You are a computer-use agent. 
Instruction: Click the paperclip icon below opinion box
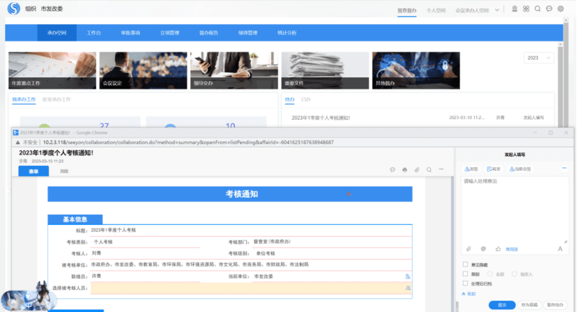pos(468,249)
